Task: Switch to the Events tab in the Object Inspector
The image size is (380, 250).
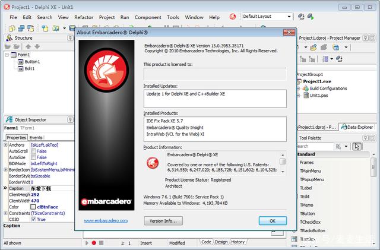Action: 36,138
